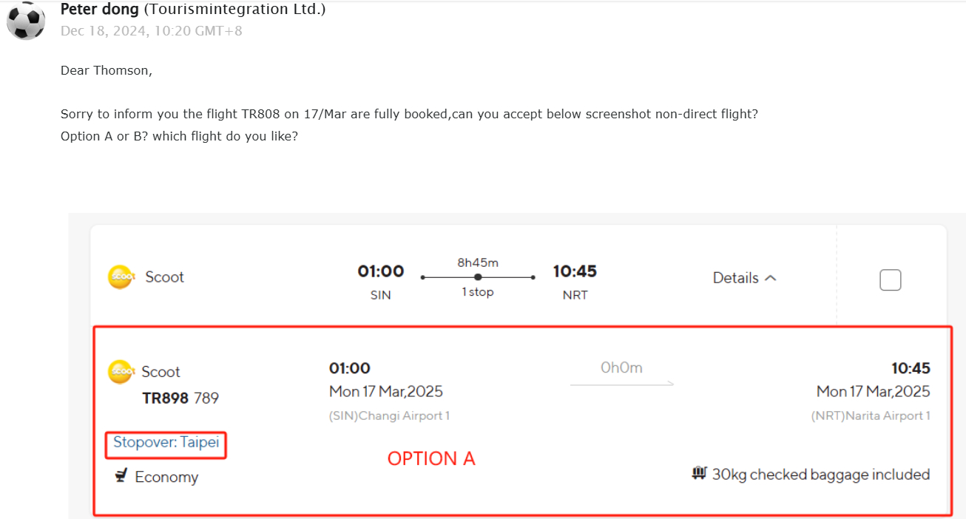This screenshot has height=519, width=966.
Task: Click the email timestamp Dec 18, 2024
Action: (151, 31)
